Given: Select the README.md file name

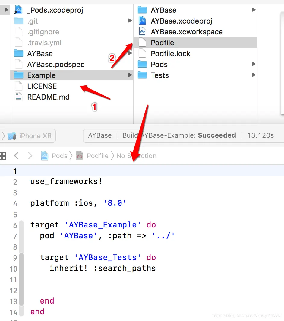Looking at the screenshot, I should 48,97.
